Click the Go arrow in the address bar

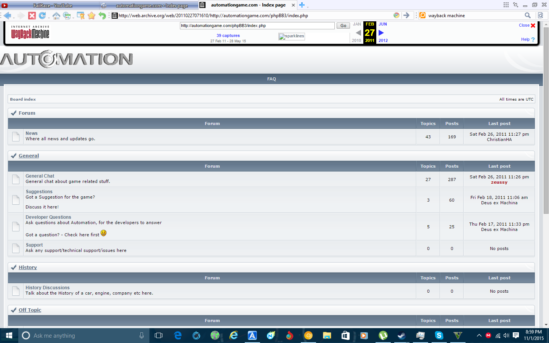pyautogui.click(x=406, y=15)
